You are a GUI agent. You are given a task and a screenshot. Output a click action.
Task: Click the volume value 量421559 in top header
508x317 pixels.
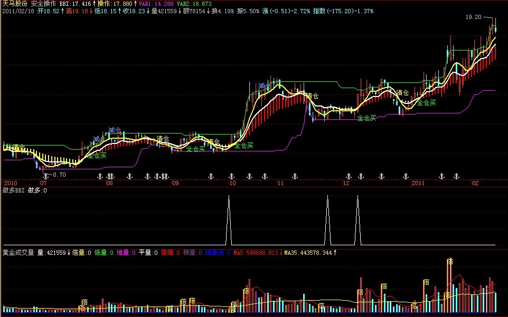164,11
